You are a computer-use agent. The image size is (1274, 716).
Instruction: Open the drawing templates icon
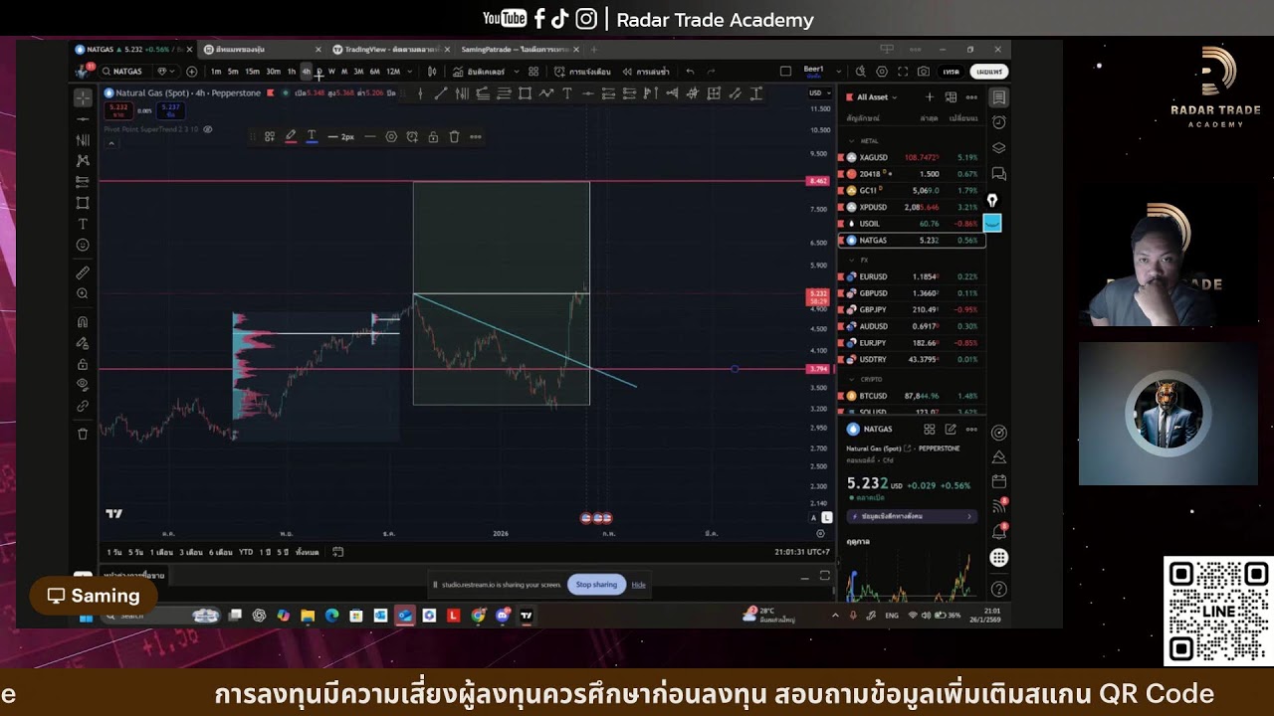270,136
